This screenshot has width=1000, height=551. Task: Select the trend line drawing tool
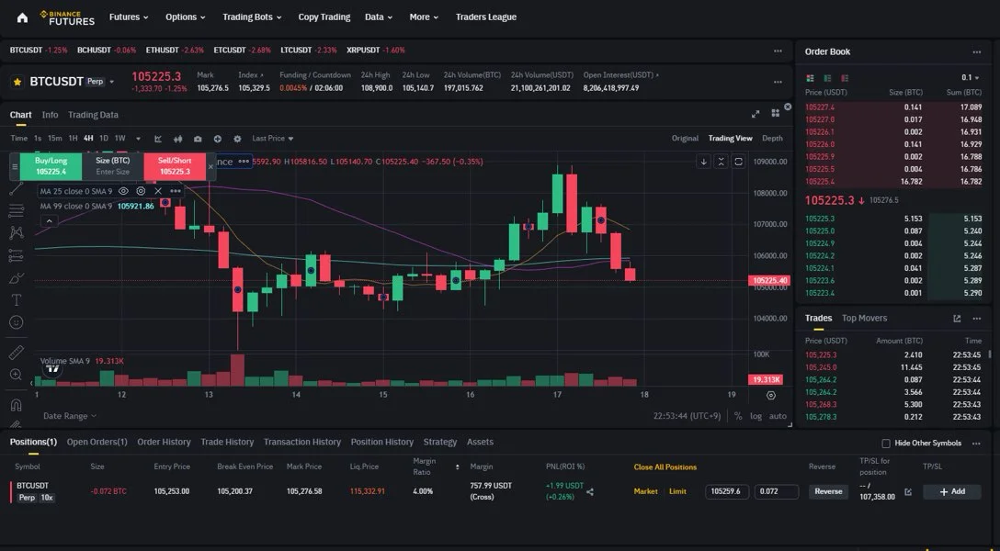16,188
